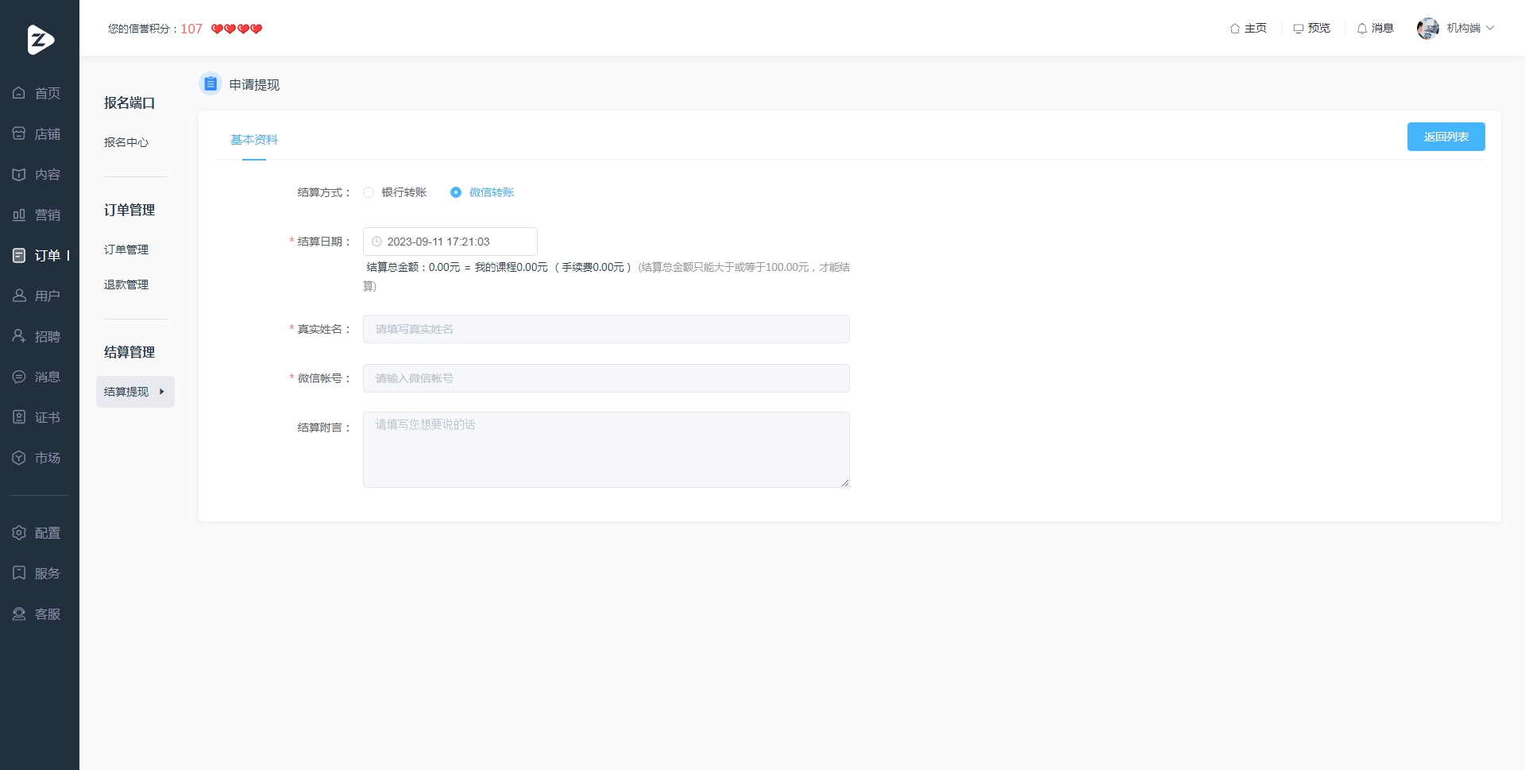Open the 消息 sidebar chat icon
1525x770 pixels.
(x=19, y=377)
